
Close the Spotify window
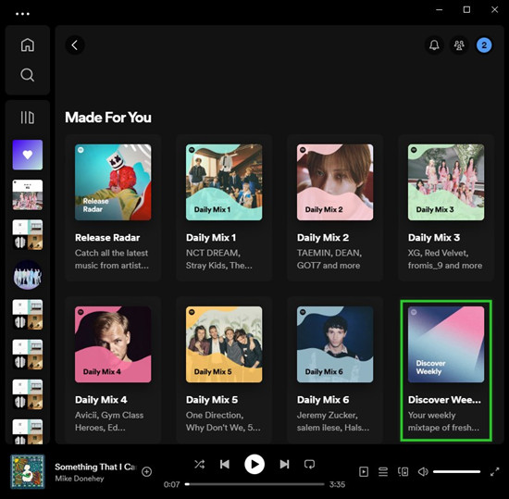pyautogui.click(x=494, y=10)
